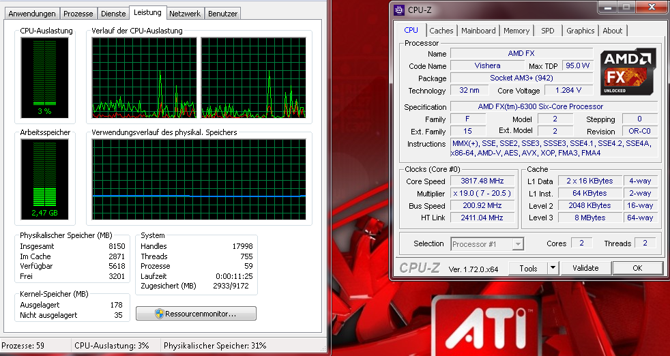Viewport: 670px width, 356px height.
Task: Open the Tools dropdown arrow in CPU-Z
Action: point(553,268)
